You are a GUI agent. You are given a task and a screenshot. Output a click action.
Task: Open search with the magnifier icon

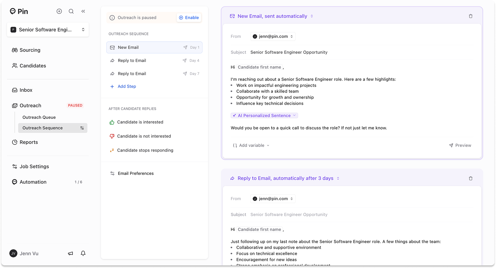pyautogui.click(x=71, y=11)
